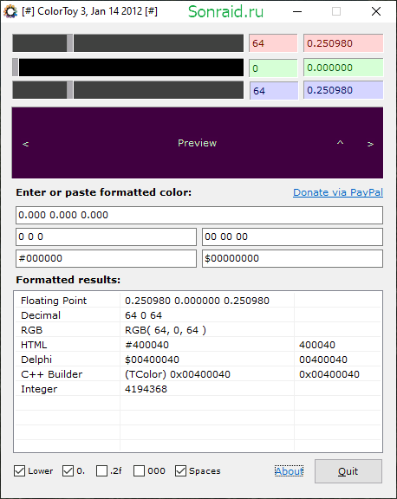Screen dimensions: 397x499
Task: Click the ColorToy app icon in title bar
Action: [x=10, y=11]
